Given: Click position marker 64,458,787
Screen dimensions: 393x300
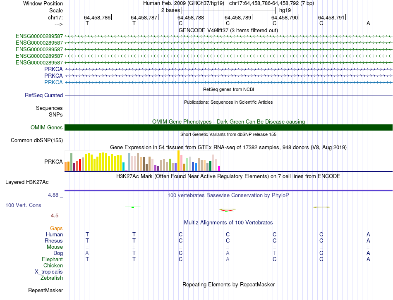Looking at the screenshot, I should [144, 17].
